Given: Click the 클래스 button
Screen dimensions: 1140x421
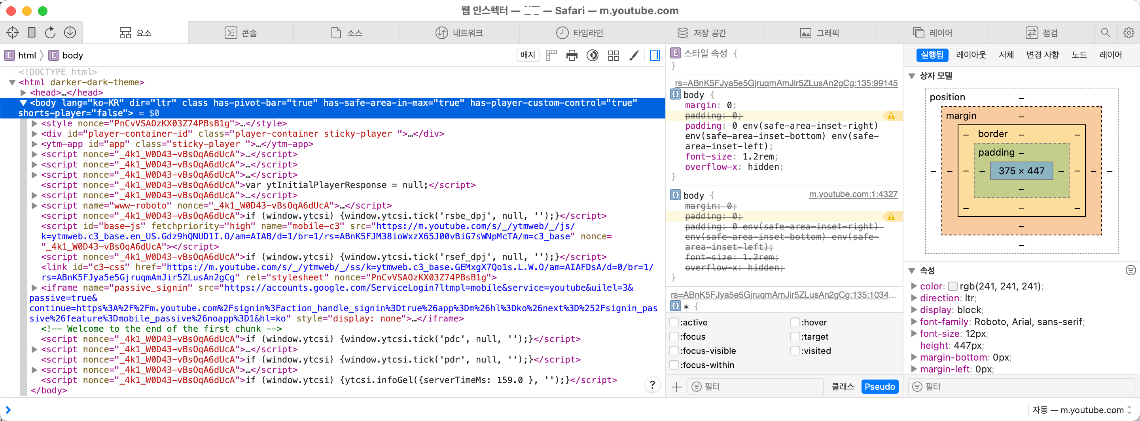Looking at the screenshot, I should click(843, 387).
